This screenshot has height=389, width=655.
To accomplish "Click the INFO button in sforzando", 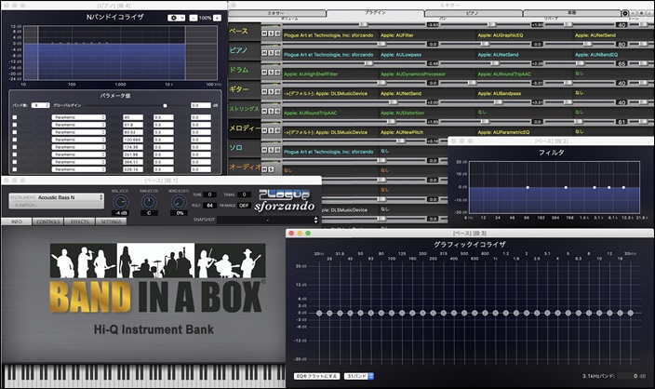I will coord(17,221).
